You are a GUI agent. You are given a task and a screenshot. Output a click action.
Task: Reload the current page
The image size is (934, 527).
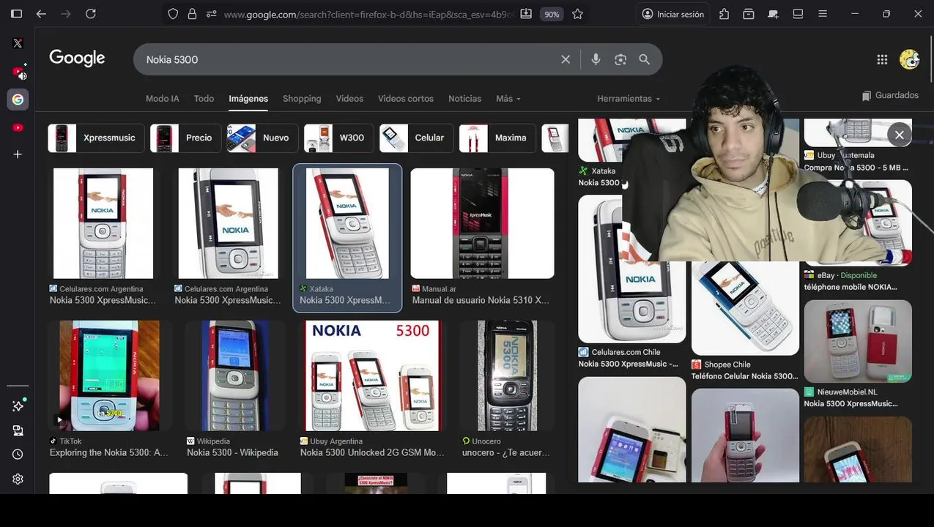tap(91, 14)
